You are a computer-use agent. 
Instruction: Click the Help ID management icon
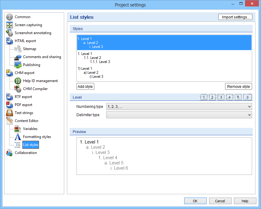[18, 81]
